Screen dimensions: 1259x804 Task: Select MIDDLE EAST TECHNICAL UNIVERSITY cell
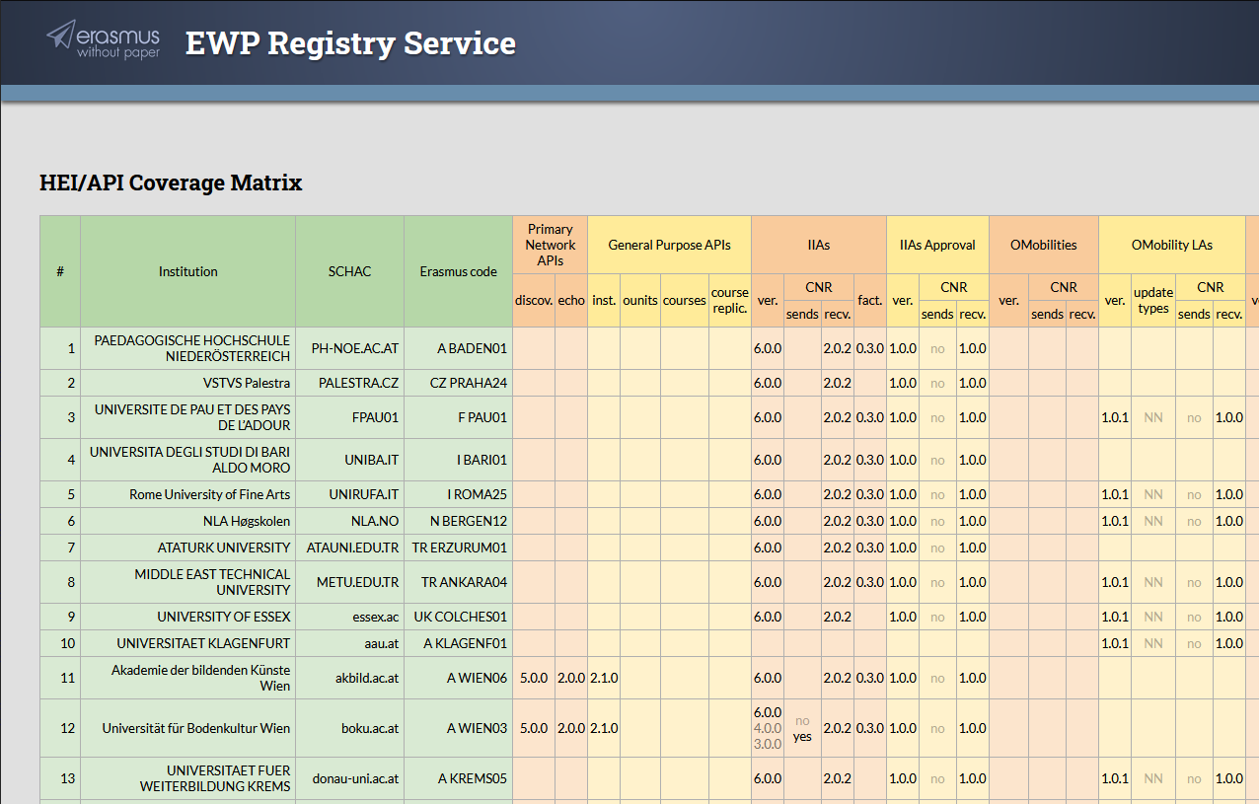(187, 582)
